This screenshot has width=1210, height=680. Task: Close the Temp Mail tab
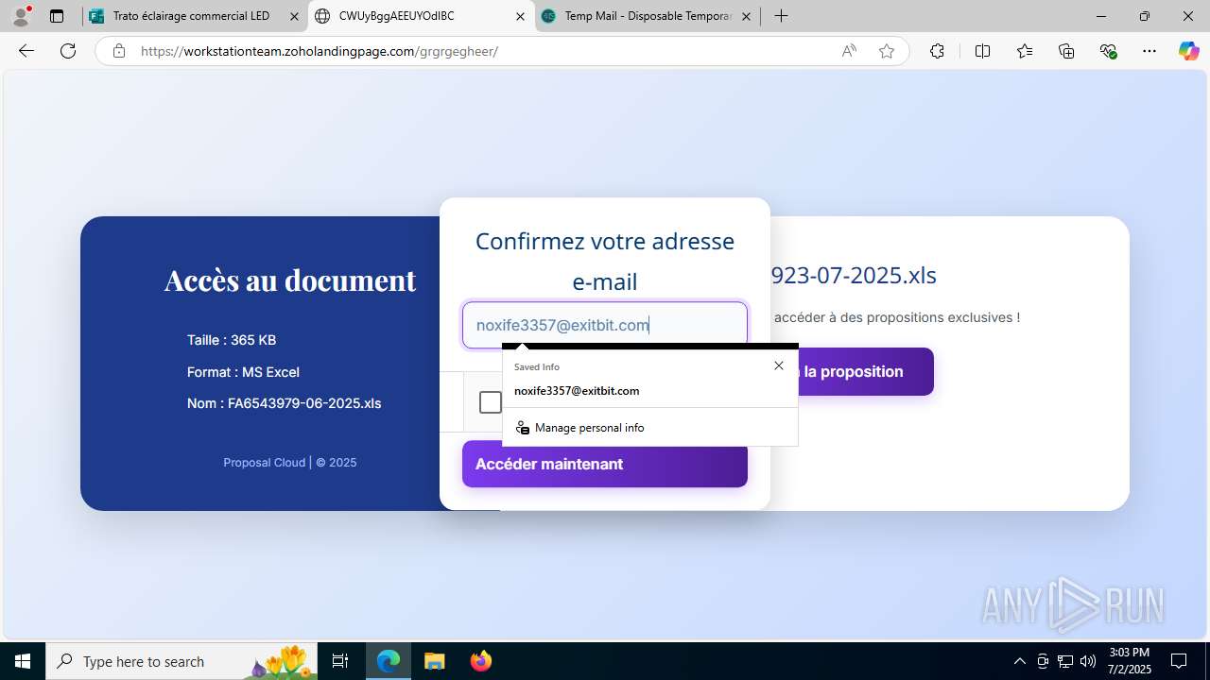(746, 16)
